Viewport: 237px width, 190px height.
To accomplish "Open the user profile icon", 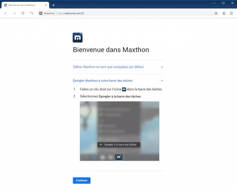I will (224, 13).
